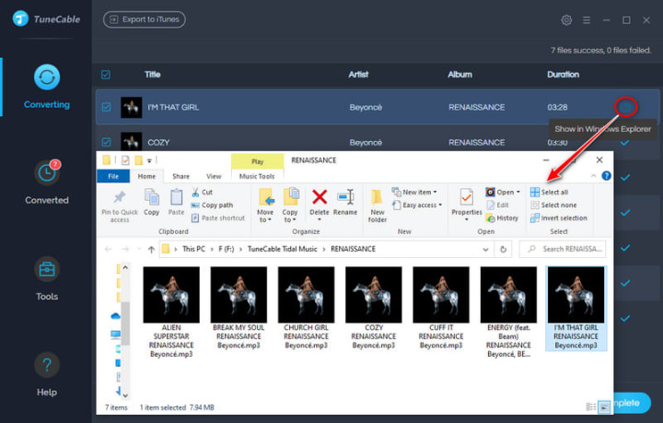This screenshot has width=663, height=423.
Task: Click the Properties icon in ribbon
Action: click(x=467, y=197)
